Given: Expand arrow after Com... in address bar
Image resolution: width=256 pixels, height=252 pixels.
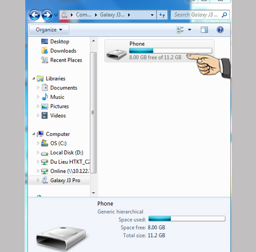Looking at the screenshot, I should [72, 15].
